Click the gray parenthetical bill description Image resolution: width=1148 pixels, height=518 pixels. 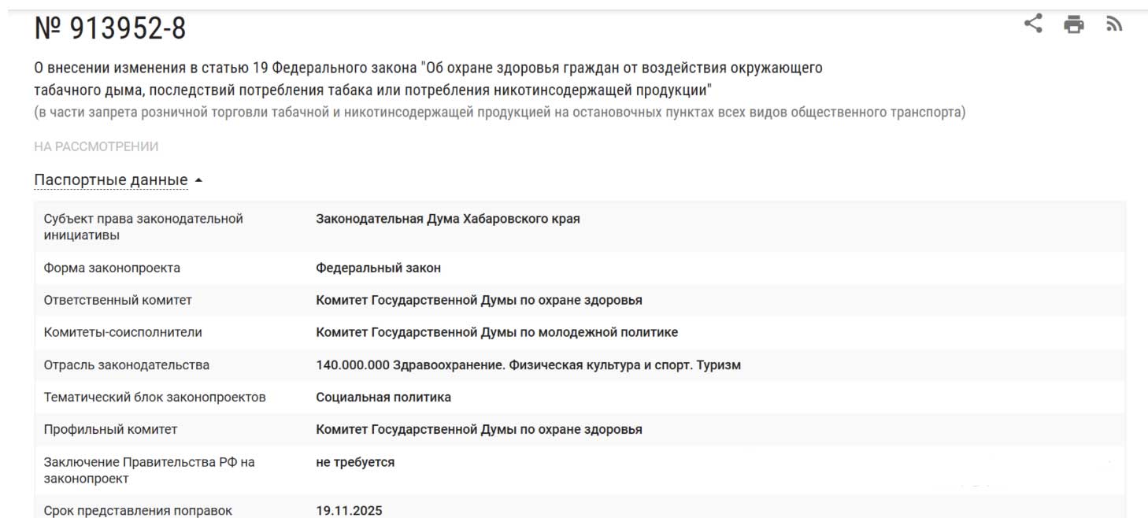(499, 112)
